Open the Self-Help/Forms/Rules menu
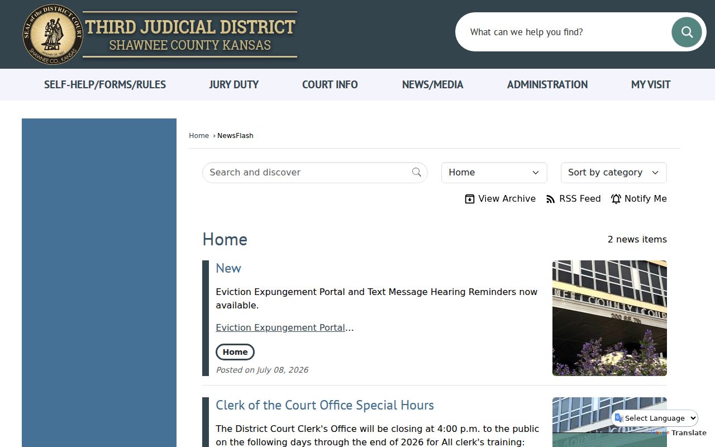The height and width of the screenshot is (447, 715). point(105,84)
